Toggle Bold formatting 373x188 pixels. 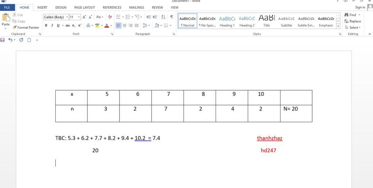tap(46, 25)
